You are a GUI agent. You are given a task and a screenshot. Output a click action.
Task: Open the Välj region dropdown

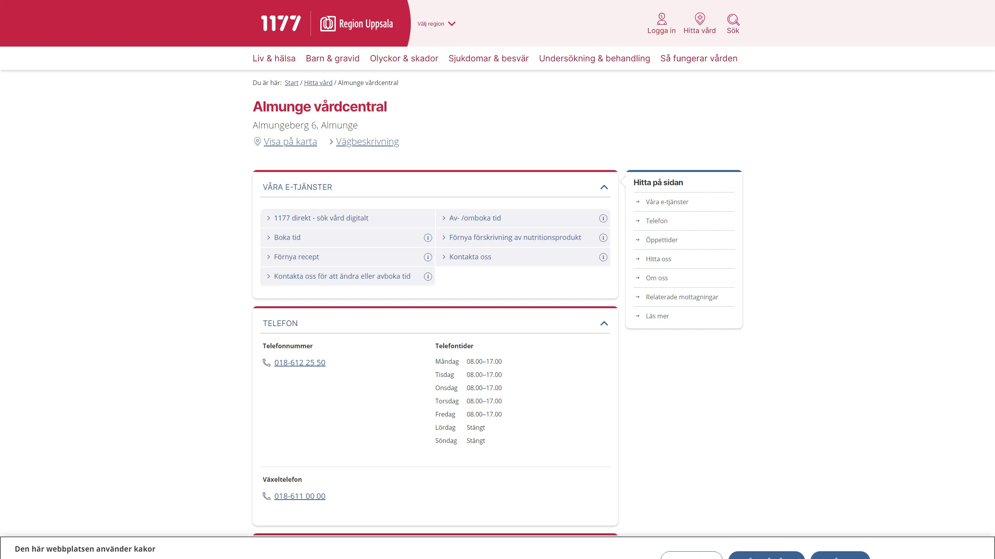436,24
